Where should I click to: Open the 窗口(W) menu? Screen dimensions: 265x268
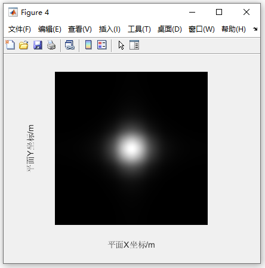point(202,29)
